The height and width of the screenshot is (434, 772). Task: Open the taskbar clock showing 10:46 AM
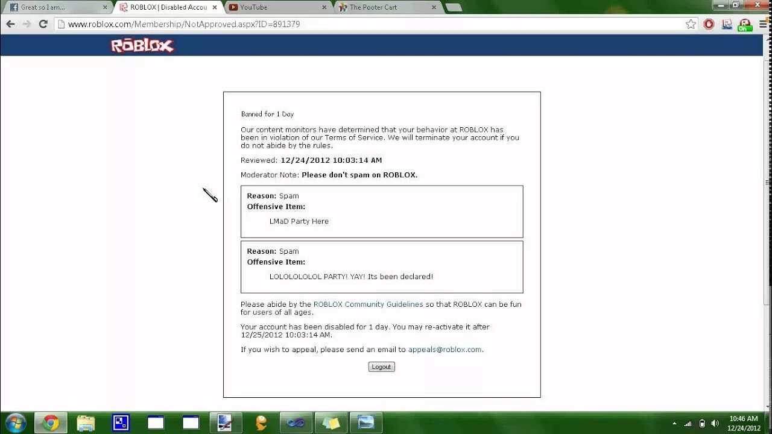tap(743, 423)
